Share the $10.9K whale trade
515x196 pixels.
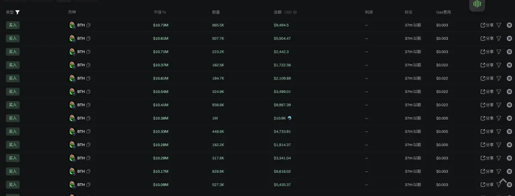(487, 118)
